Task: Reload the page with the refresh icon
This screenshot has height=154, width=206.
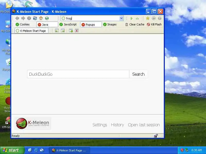Action: click(35, 18)
